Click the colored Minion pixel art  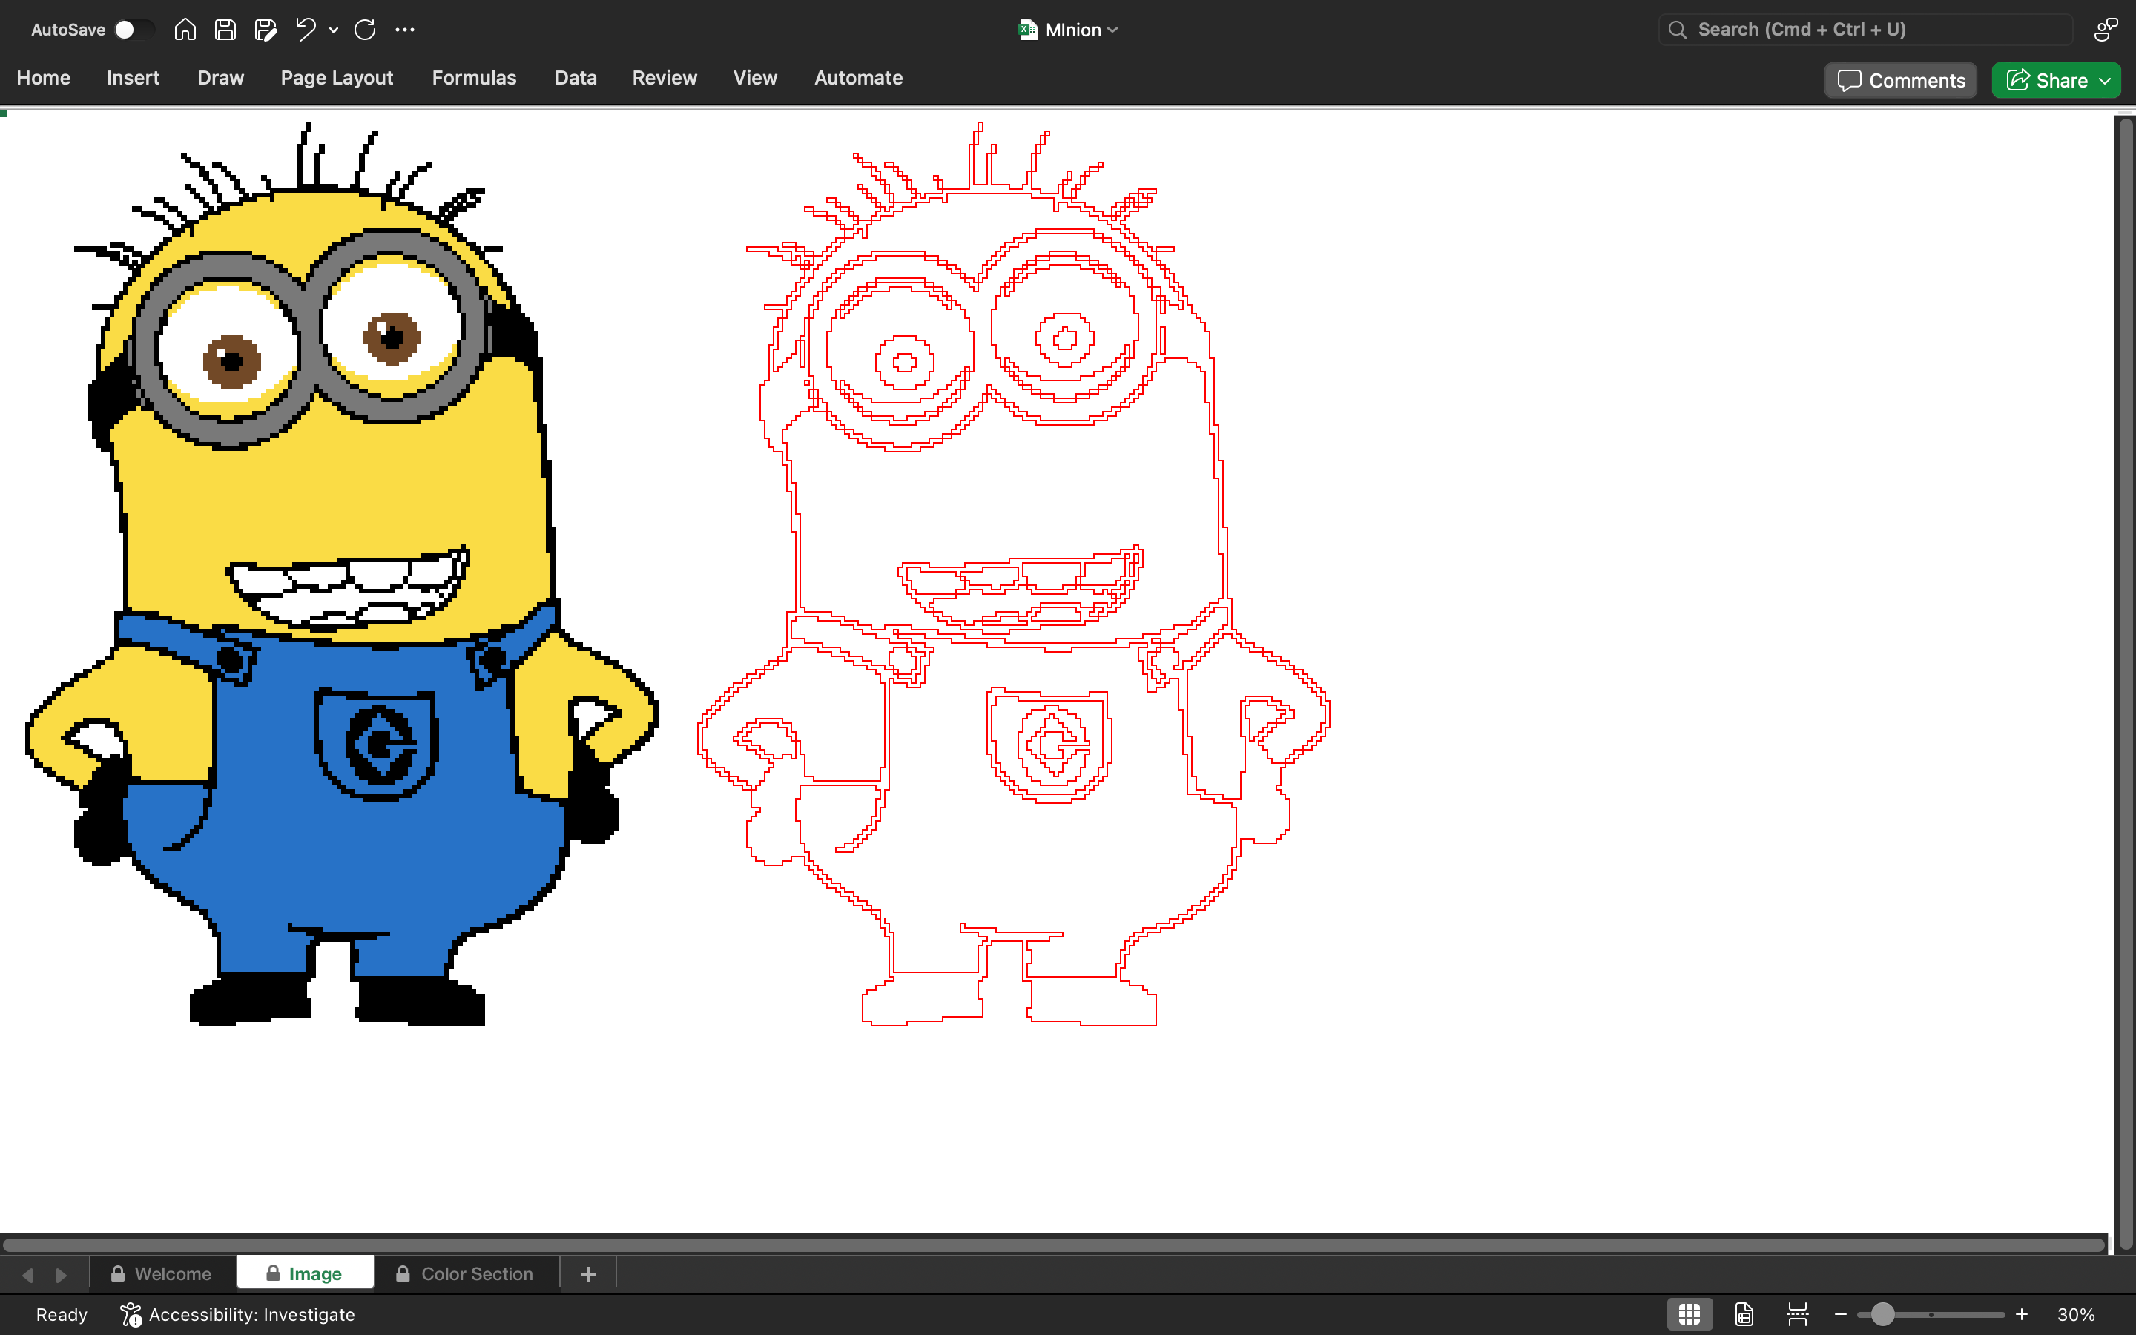pyautogui.click(x=340, y=574)
